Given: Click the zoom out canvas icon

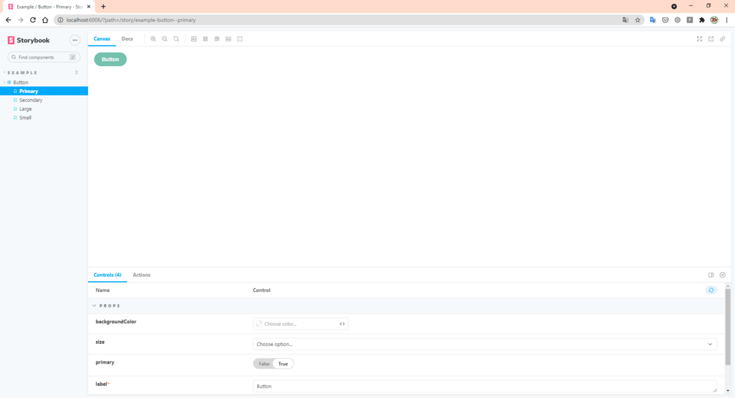Looking at the screenshot, I should tap(165, 39).
